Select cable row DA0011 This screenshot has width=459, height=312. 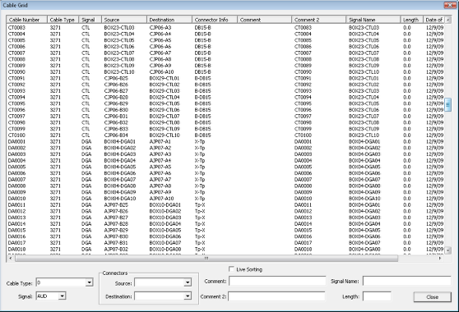pyautogui.click(x=225, y=205)
